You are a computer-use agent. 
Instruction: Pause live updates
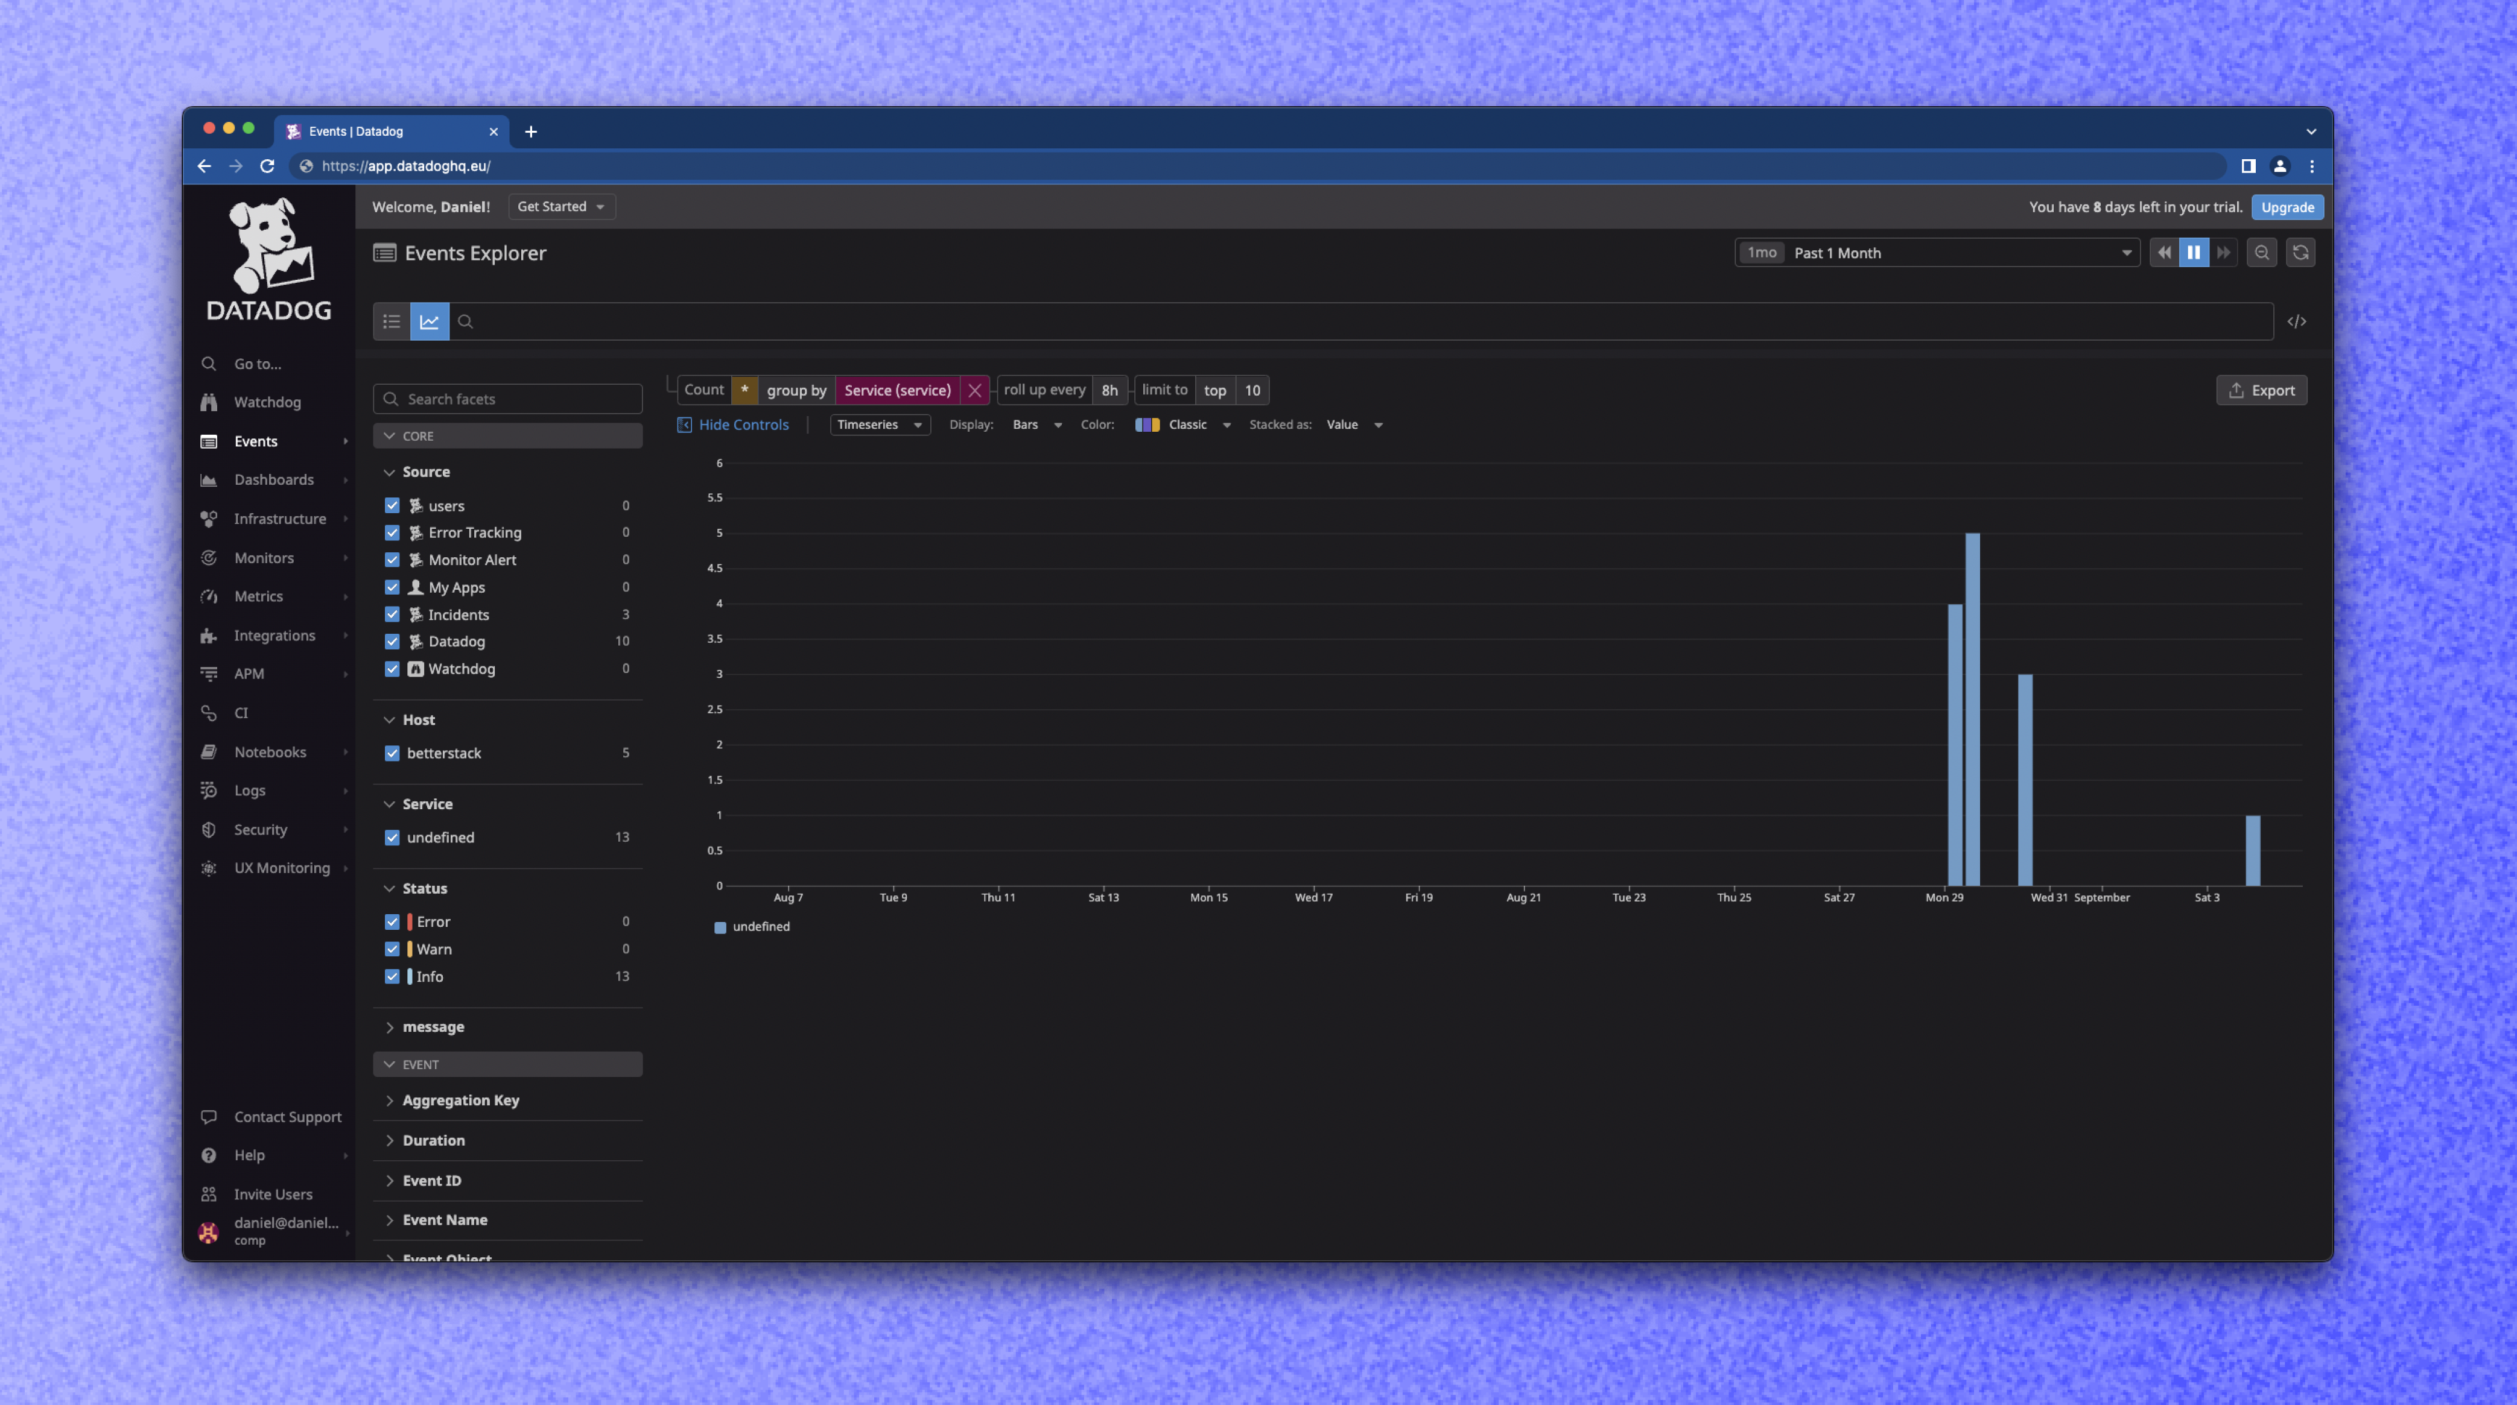tap(2194, 253)
